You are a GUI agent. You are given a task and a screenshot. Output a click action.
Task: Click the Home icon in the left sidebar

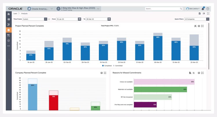[9, 14]
